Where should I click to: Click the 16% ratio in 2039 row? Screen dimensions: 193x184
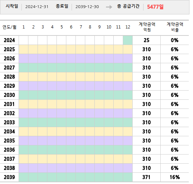pos(175,177)
